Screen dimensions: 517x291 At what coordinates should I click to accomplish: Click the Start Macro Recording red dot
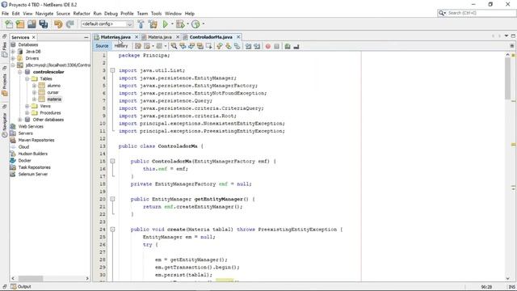(267, 47)
